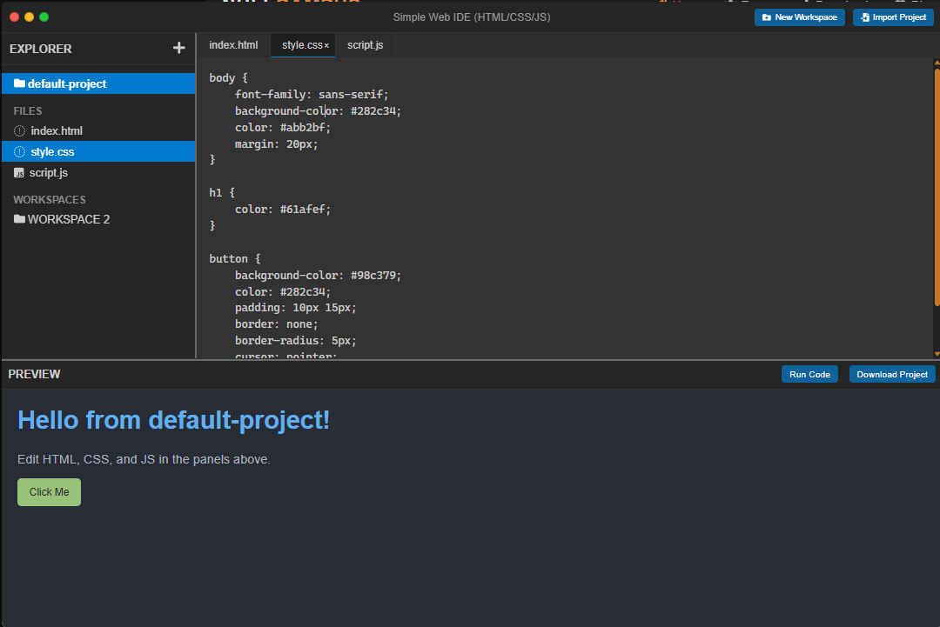Screen dimensions: 940x627
Task: Switch to the index.html editor tab
Action: tap(233, 45)
